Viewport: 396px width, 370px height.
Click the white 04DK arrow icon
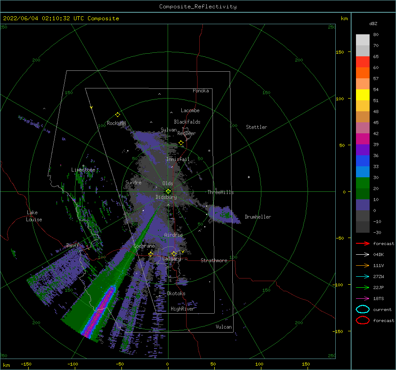coord(363,255)
